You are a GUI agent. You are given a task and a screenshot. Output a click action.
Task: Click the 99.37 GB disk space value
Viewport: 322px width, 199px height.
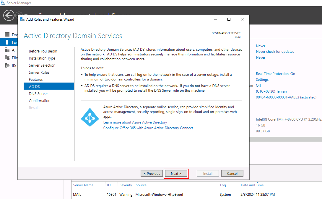pos(263,131)
